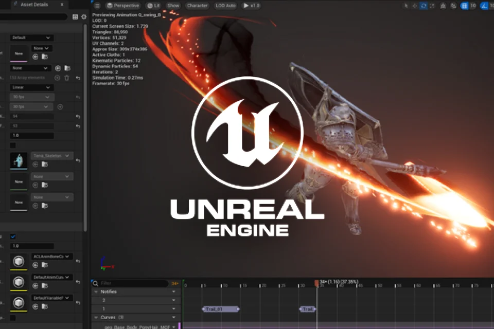Use selected asset for ACLAnimBoneCo slot
This screenshot has height=329, width=494.
36,265
